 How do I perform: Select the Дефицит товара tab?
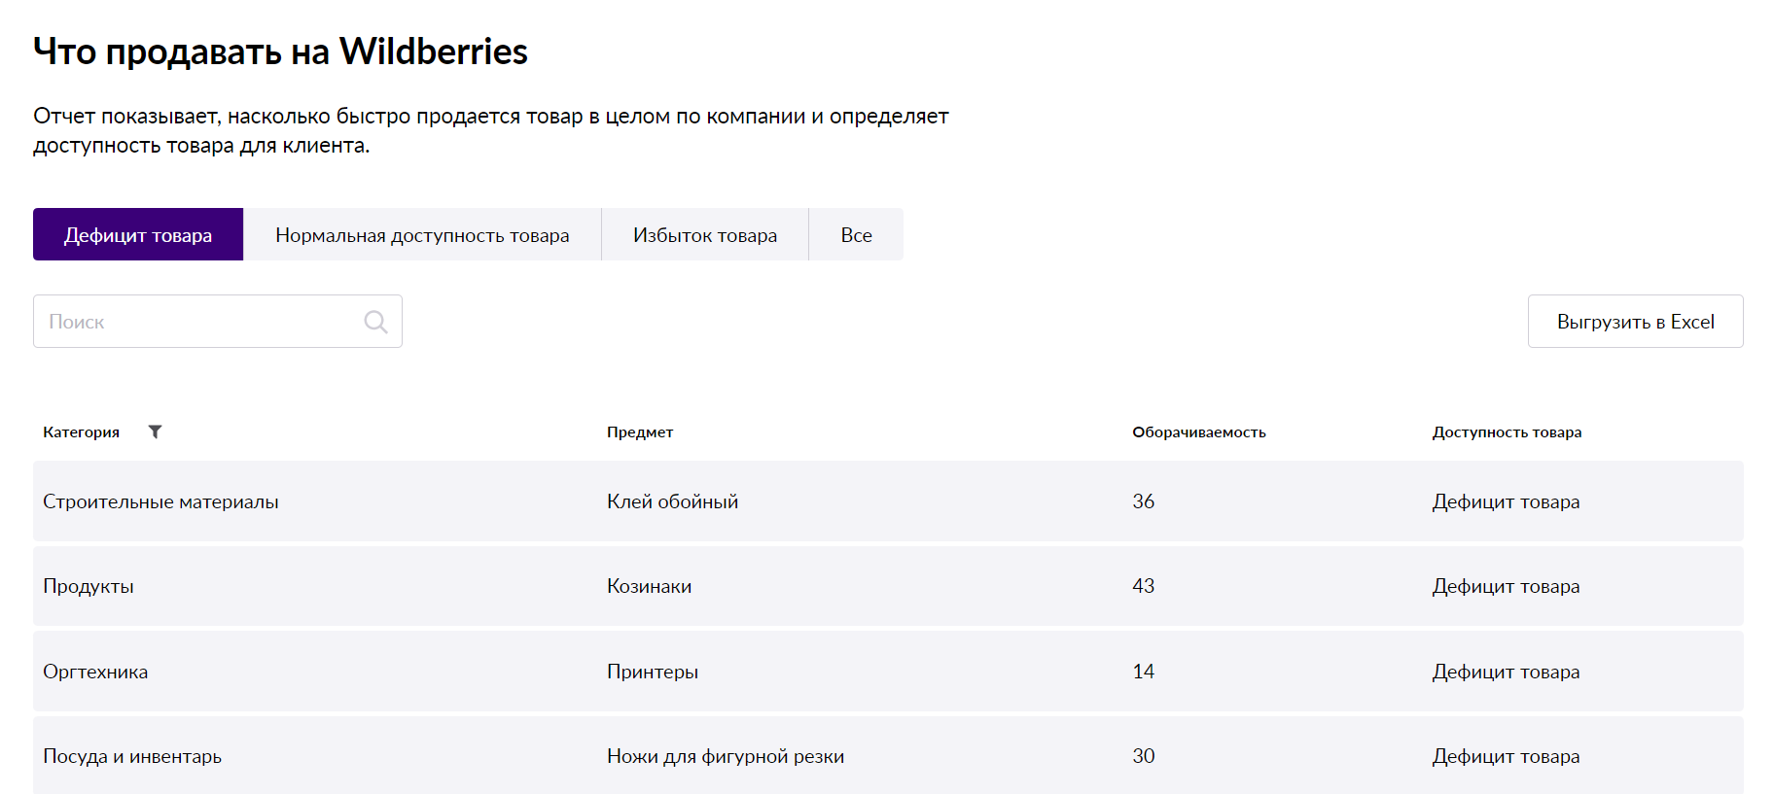point(138,235)
